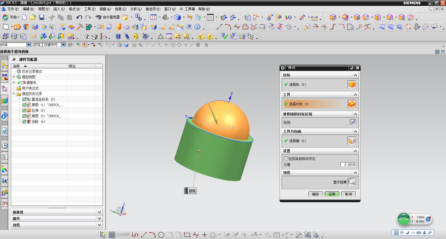Click the Measure Distance ruler icon
The image size is (446, 239).
tap(314, 18)
